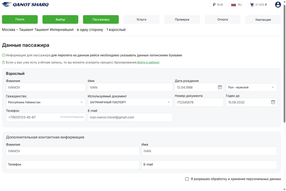Click the cart total 21 402 ₽

261,5
